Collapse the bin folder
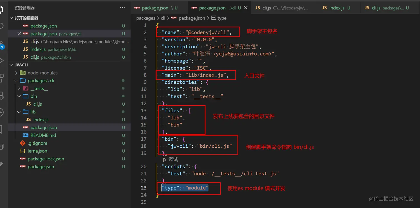 (19, 96)
